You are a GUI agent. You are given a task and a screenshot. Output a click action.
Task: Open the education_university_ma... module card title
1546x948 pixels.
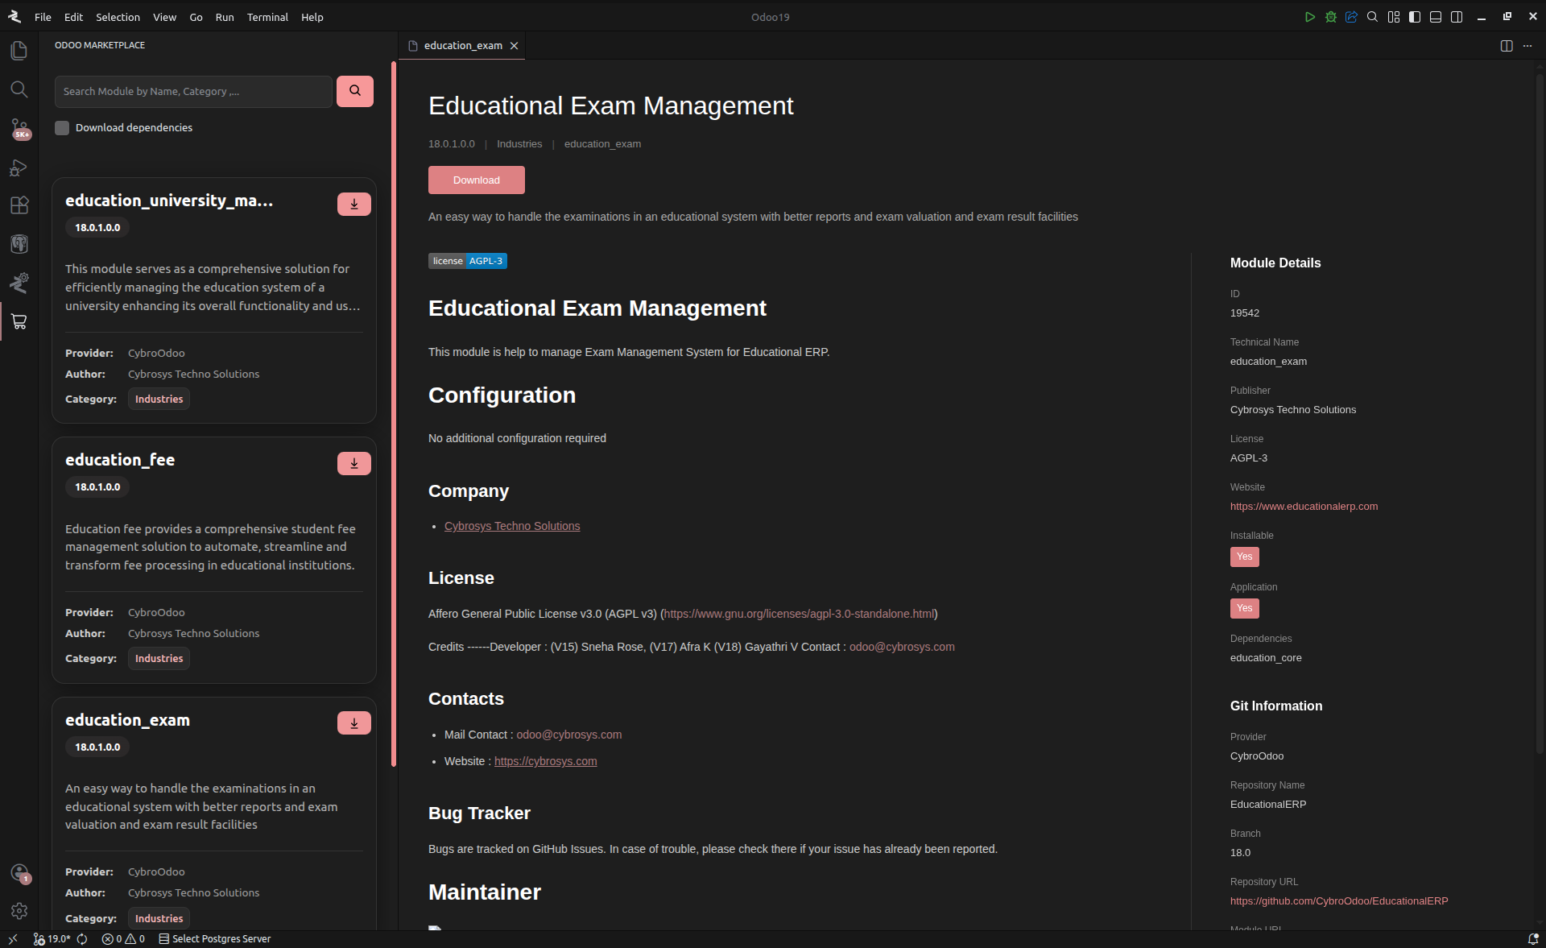click(169, 201)
